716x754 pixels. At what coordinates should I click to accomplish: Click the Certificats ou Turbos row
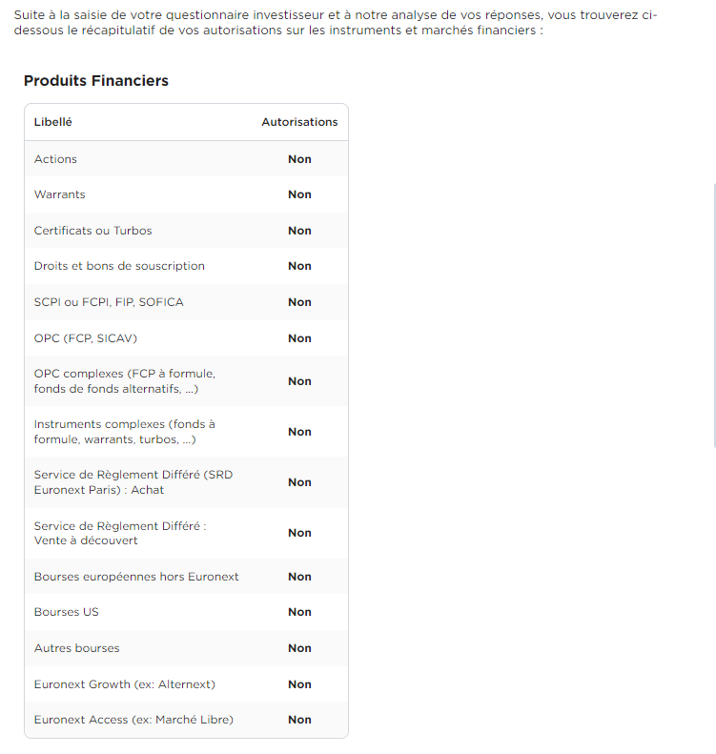(186, 231)
